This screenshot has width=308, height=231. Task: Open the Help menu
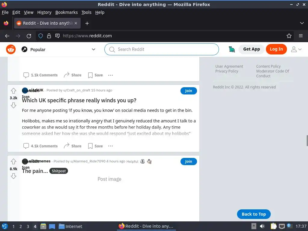(x=100, y=12)
